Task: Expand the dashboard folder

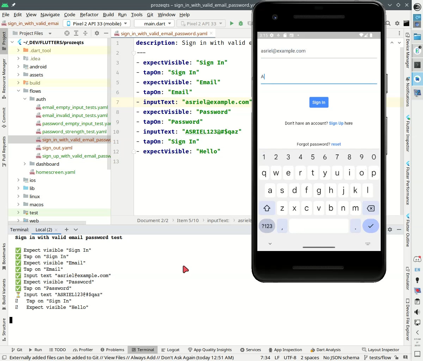Action: 25,164
